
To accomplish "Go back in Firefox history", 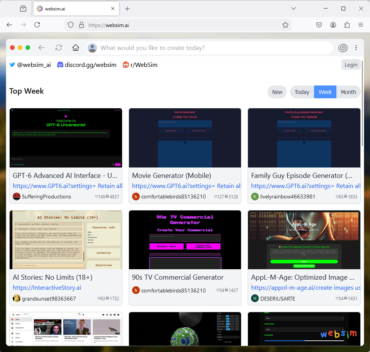I will [x=9, y=25].
